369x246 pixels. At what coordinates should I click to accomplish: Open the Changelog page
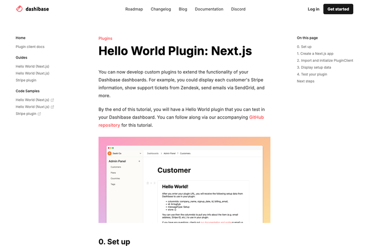coord(161,9)
